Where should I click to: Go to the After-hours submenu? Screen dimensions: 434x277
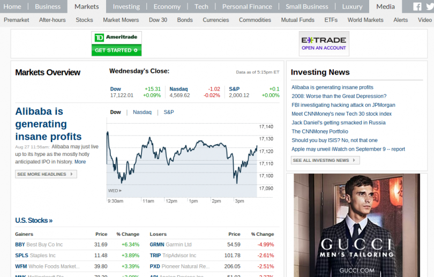pyautogui.click(x=53, y=20)
